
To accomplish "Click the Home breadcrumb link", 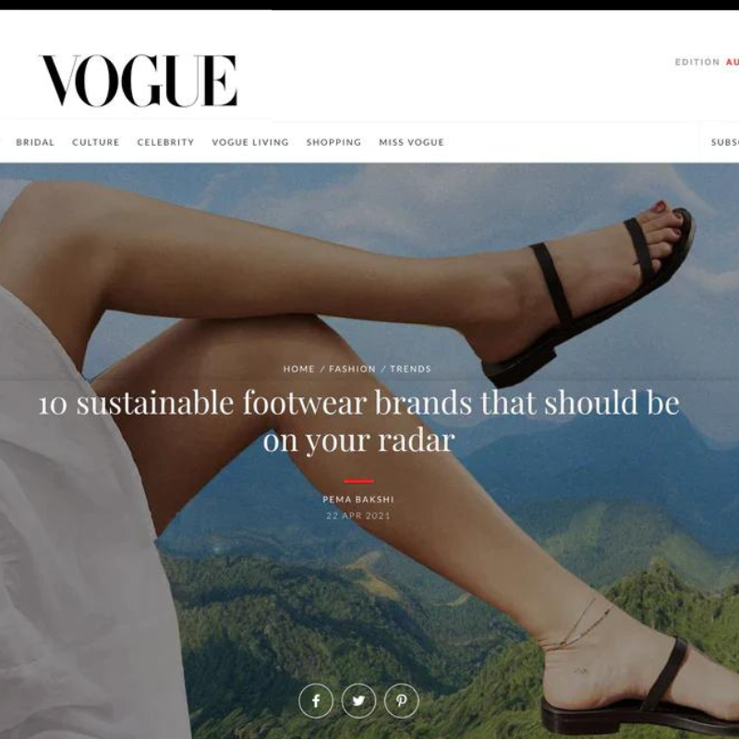I will [x=298, y=369].
